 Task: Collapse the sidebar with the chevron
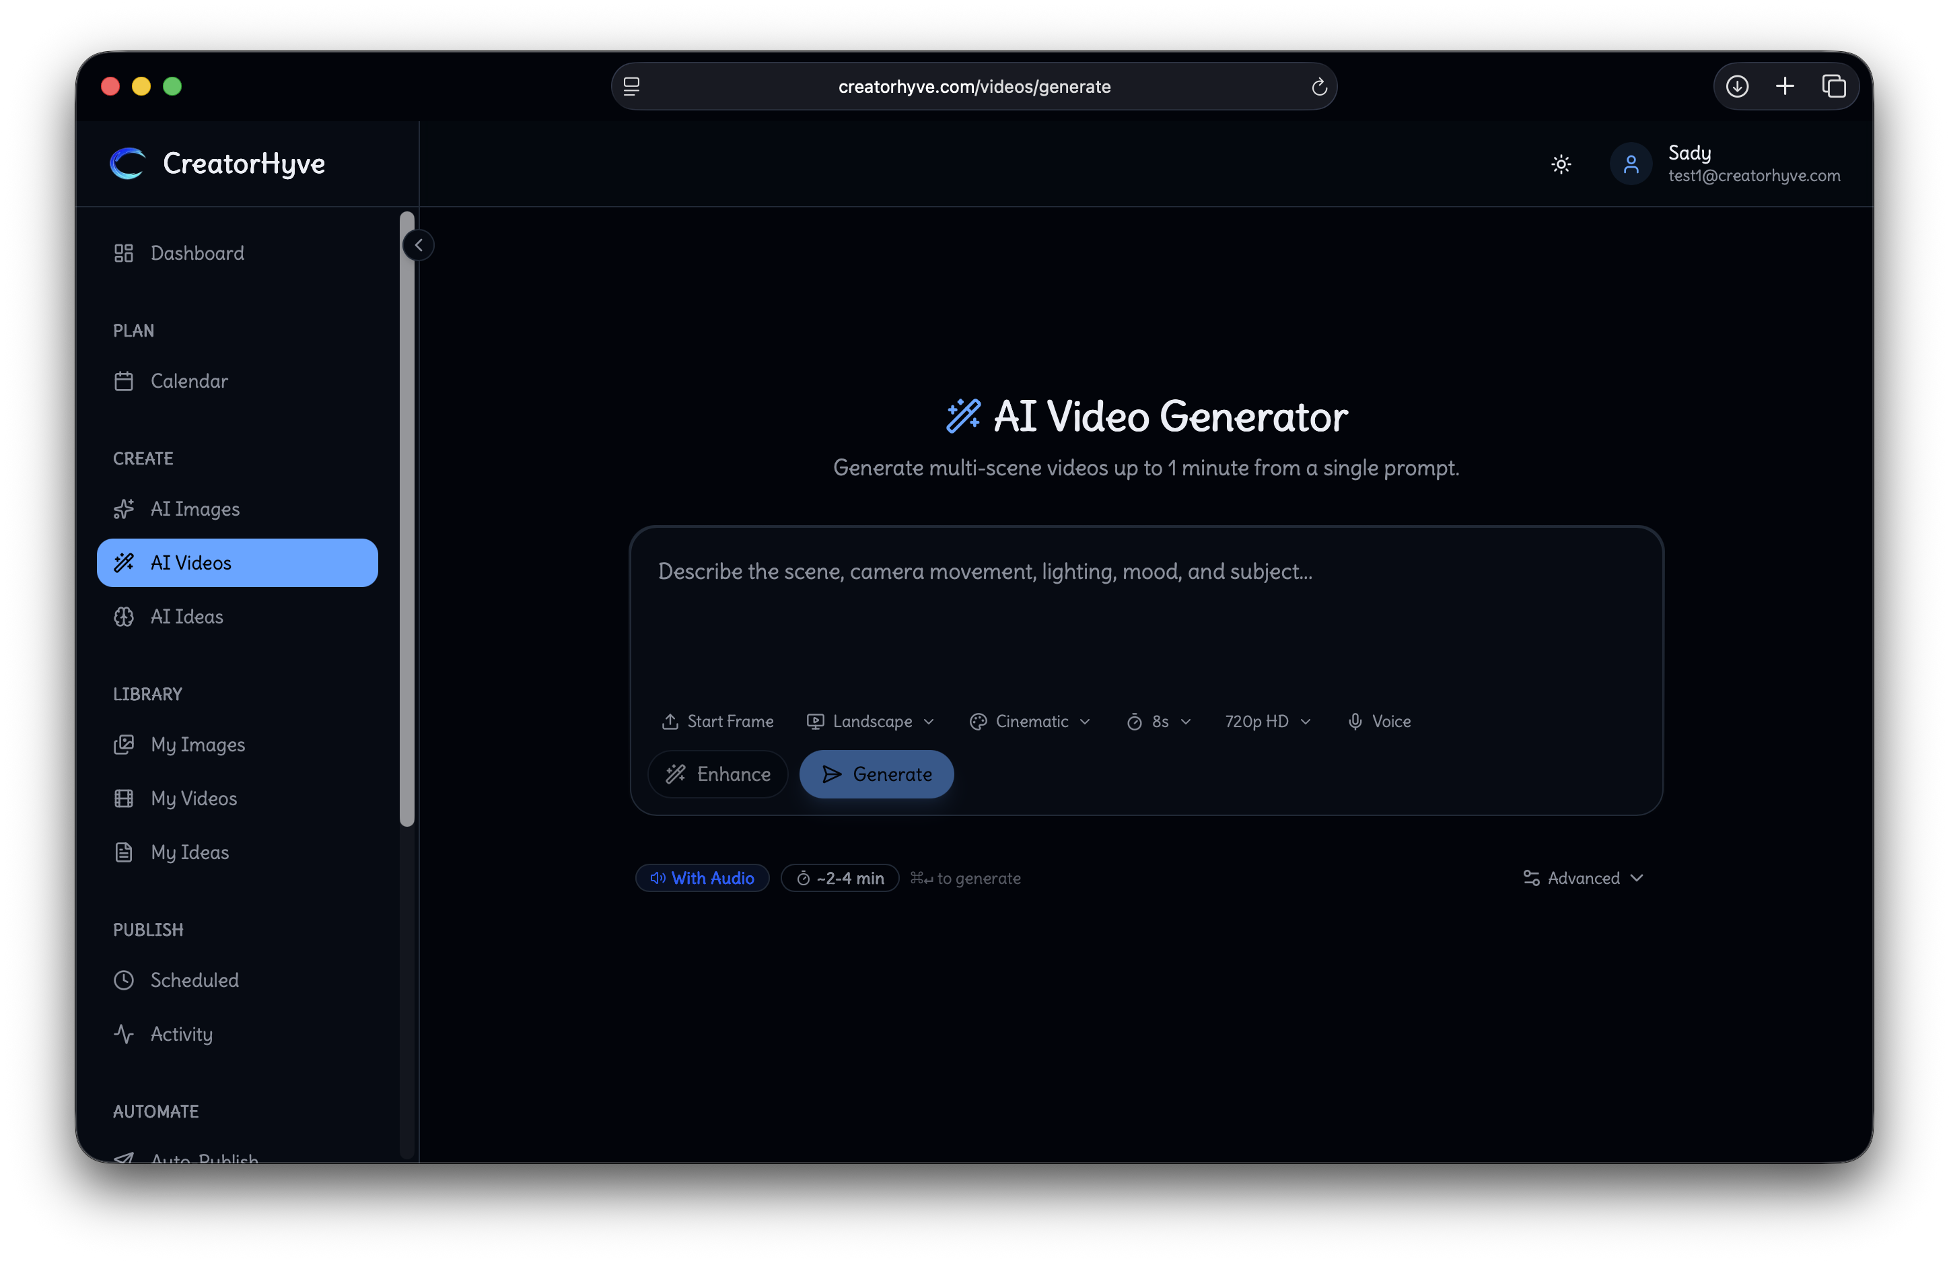pyautogui.click(x=419, y=245)
